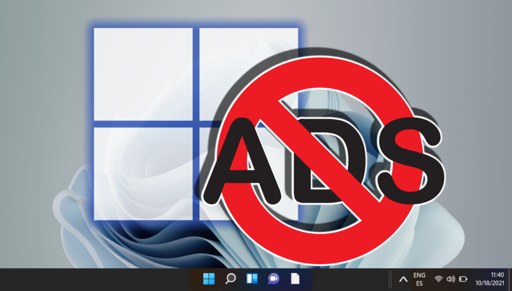Click the speaker volume icon
Image resolution: width=512 pixels, height=291 pixels.
[450, 279]
